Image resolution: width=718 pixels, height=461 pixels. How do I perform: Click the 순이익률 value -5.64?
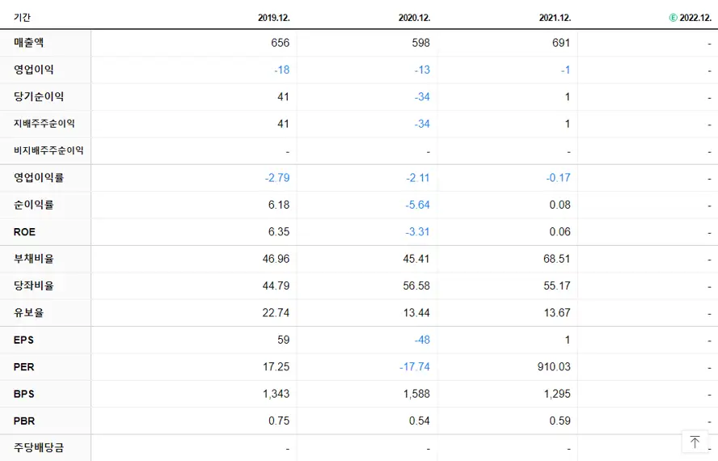coord(417,205)
